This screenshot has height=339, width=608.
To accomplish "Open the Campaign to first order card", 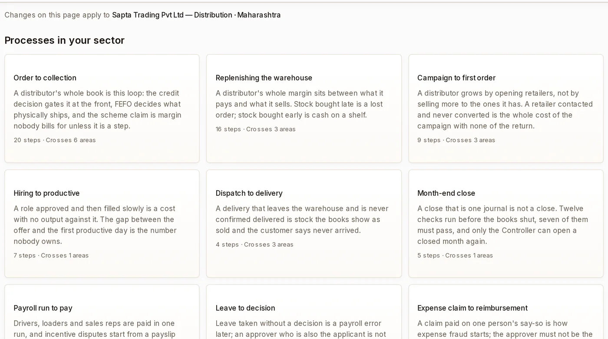I will pyautogui.click(x=506, y=109).
